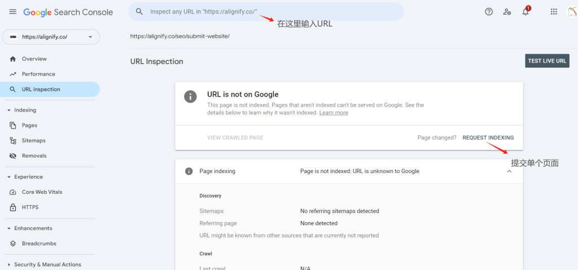Click the info icon beside Page indexing

click(x=189, y=171)
